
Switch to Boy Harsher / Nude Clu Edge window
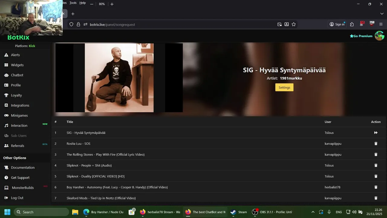click(x=103, y=212)
